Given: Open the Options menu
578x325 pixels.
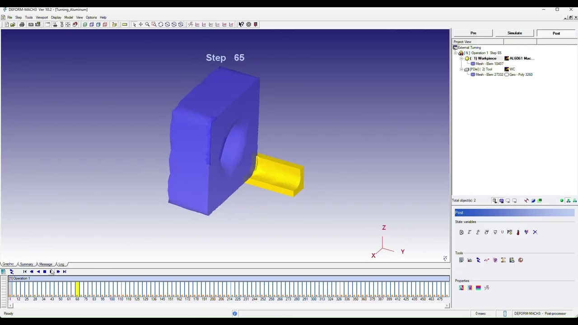Looking at the screenshot, I should [91, 17].
